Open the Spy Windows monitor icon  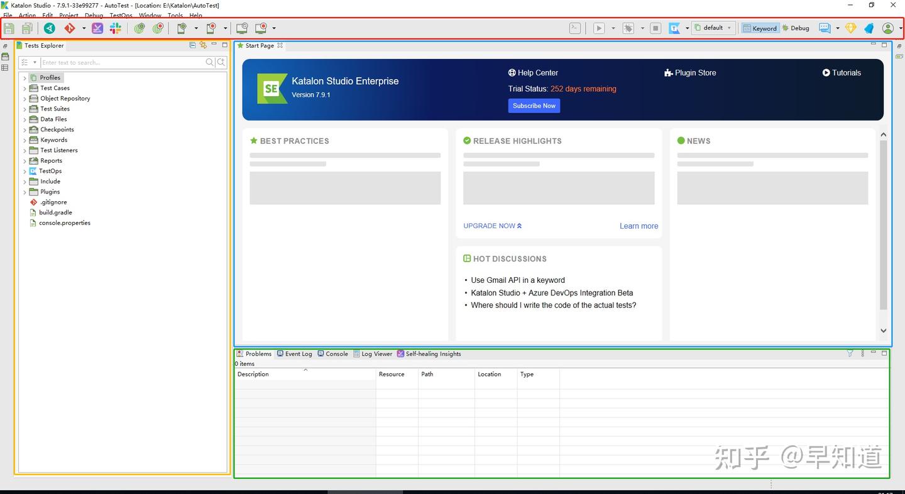242,28
